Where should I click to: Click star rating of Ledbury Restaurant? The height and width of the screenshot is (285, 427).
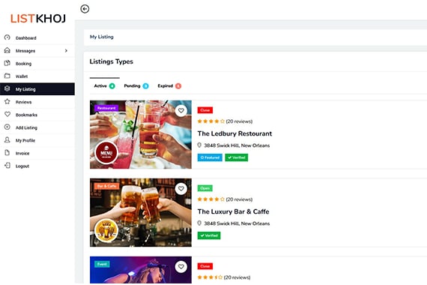(211, 121)
